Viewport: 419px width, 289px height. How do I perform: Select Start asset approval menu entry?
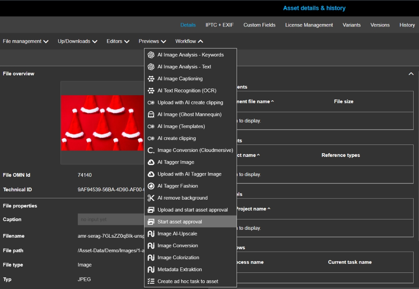180,222
